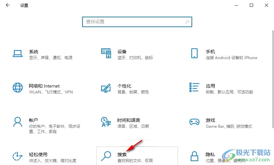Click the text 显示、声音、通知、电源

point(51,58)
